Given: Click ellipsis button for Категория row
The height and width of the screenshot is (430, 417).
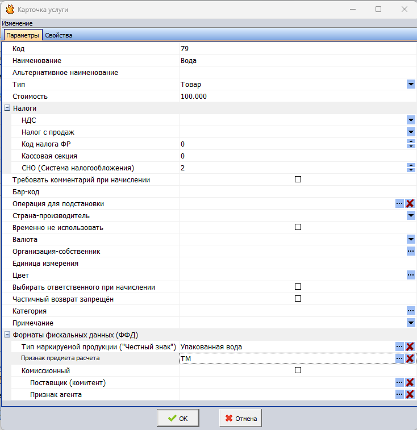Looking at the screenshot, I should click(x=410, y=311).
